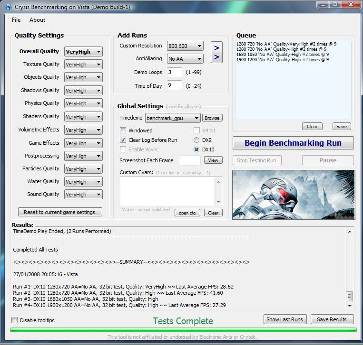Click the add-to-queue double arrow button

click(x=216, y=53)
